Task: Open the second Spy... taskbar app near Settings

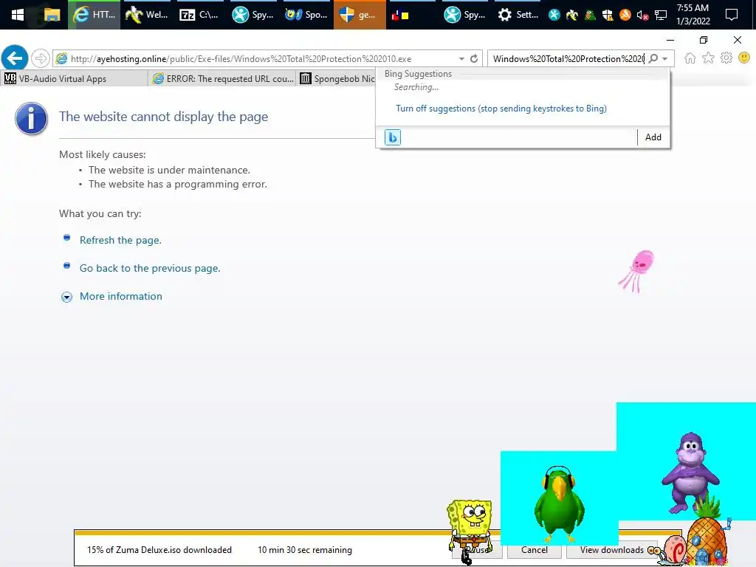Action: coord(464,15)
